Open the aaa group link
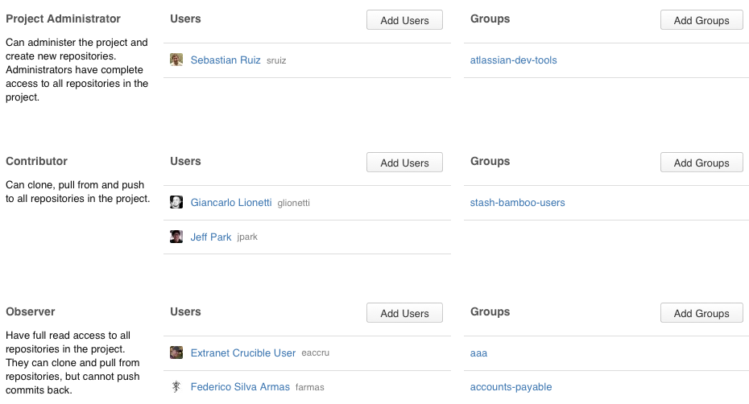The height and width of the screenshot is (404, 749). coord(478,353)
